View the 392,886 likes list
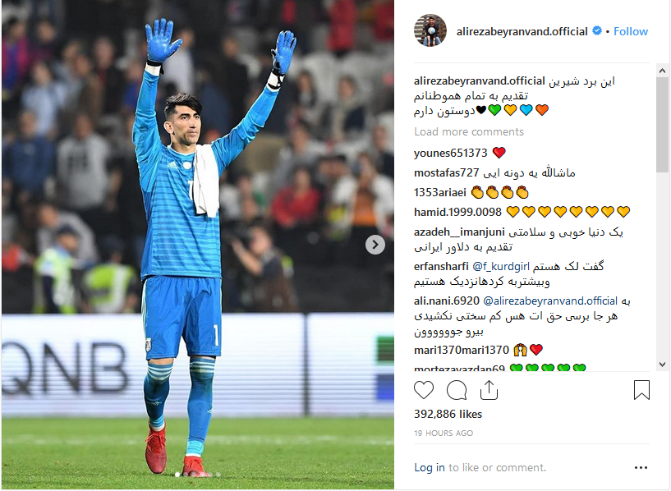Screen dimensions: 671x491 448,414
